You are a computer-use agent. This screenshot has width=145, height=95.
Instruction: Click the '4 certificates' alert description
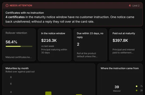(70, 19)
